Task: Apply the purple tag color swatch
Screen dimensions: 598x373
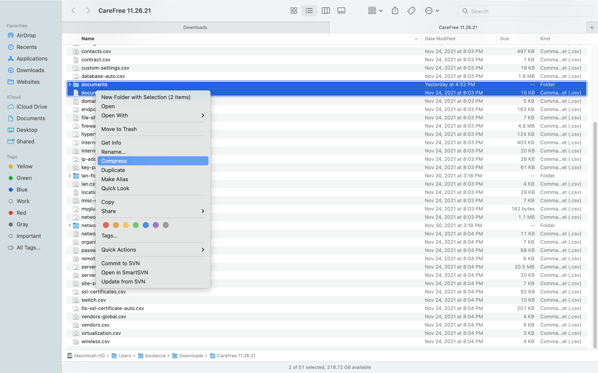Action: [156, 225]
